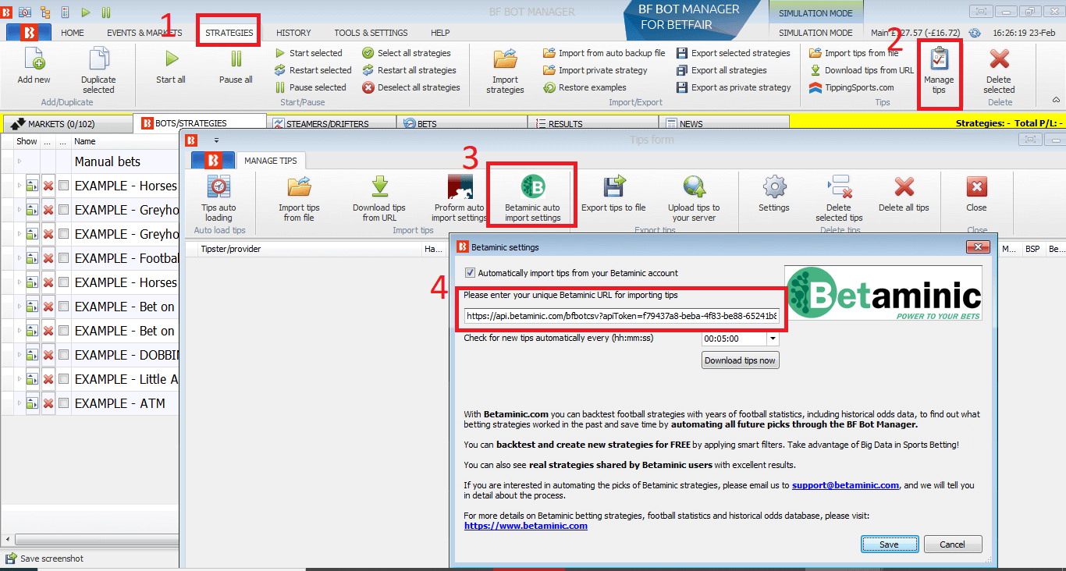Toggle show icon for EXAMPLE - ATM row
This screenshot has height=571, width=1066.
pos(32,403)
